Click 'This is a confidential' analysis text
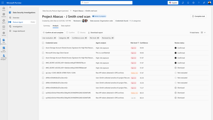The width and height of the screenshot is (213, 120). [103, 53]
